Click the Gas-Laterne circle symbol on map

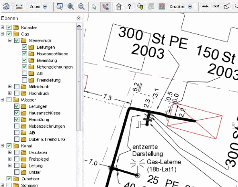tap(138, 176)
